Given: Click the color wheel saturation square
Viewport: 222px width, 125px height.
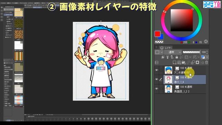Looking at the screenshot, I should pos(182,20).
